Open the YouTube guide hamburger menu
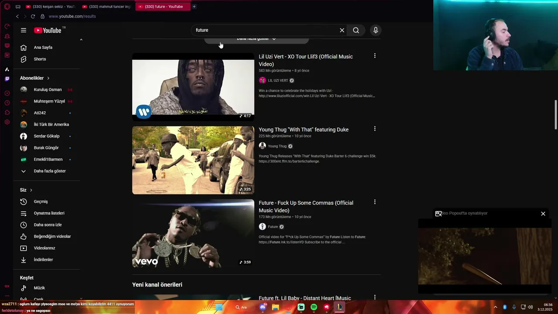The width and height of the screenshot is (558, 314). (24, 30)
